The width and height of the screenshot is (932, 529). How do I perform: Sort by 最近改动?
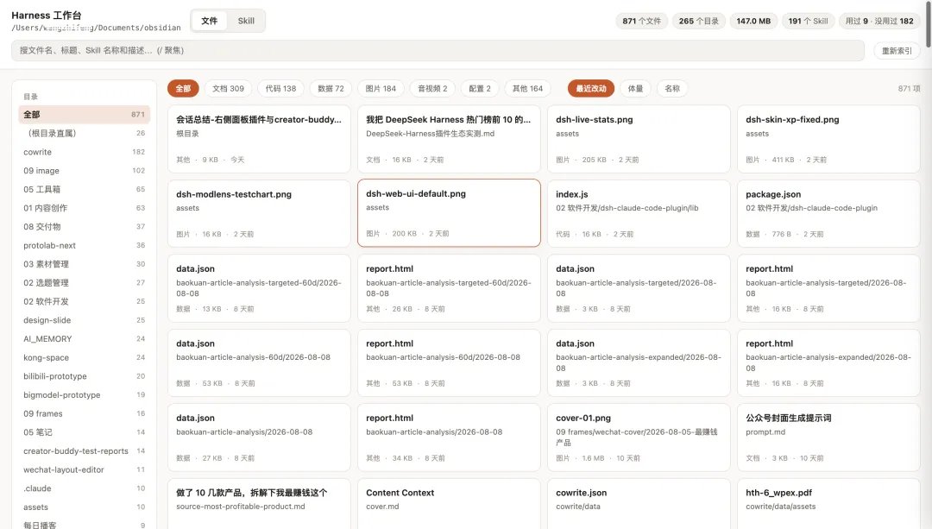pyautogui.click(x=591, y=89)
